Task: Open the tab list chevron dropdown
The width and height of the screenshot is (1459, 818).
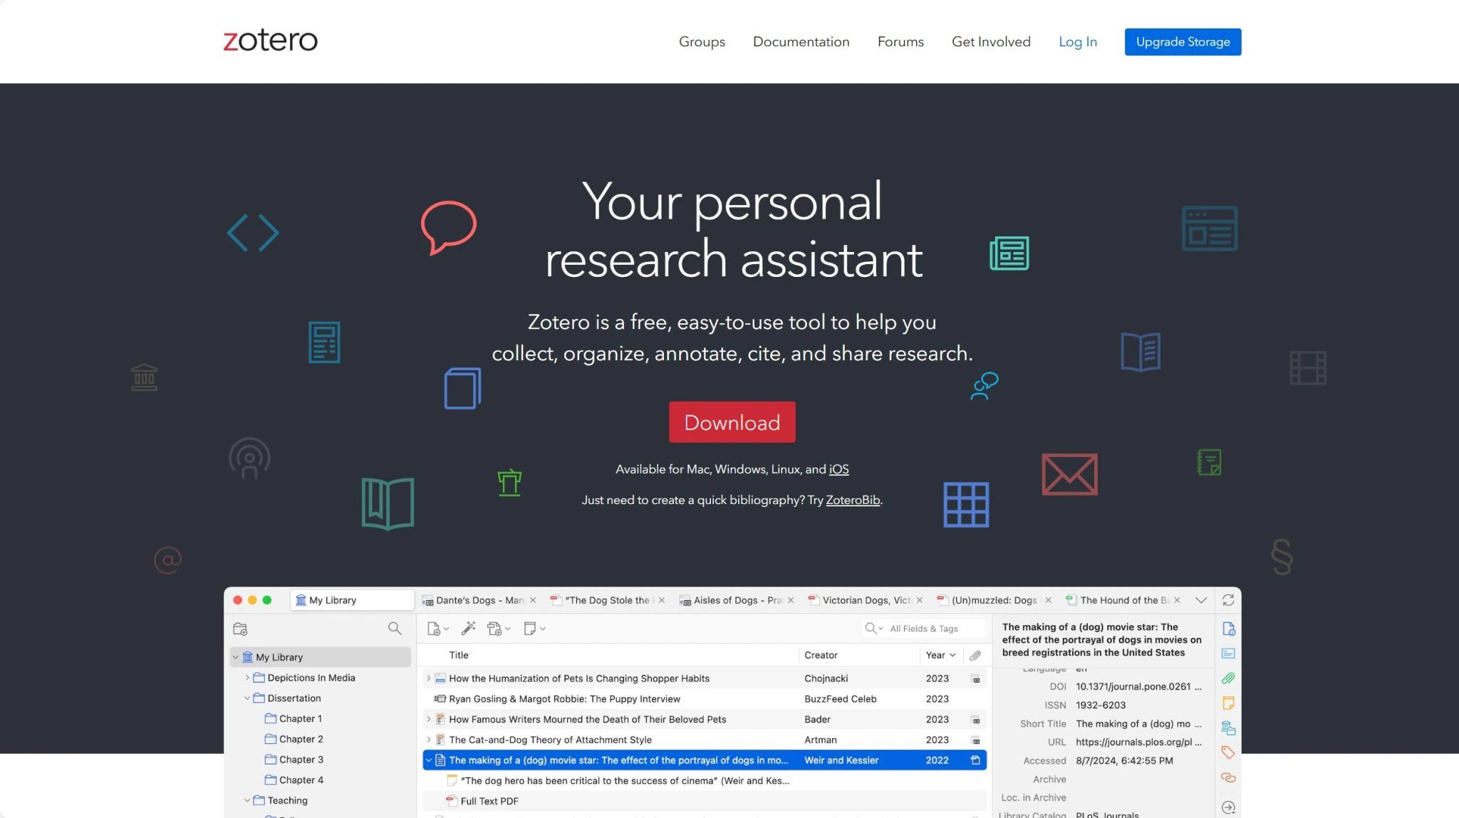Action: tap(1201, 600)
